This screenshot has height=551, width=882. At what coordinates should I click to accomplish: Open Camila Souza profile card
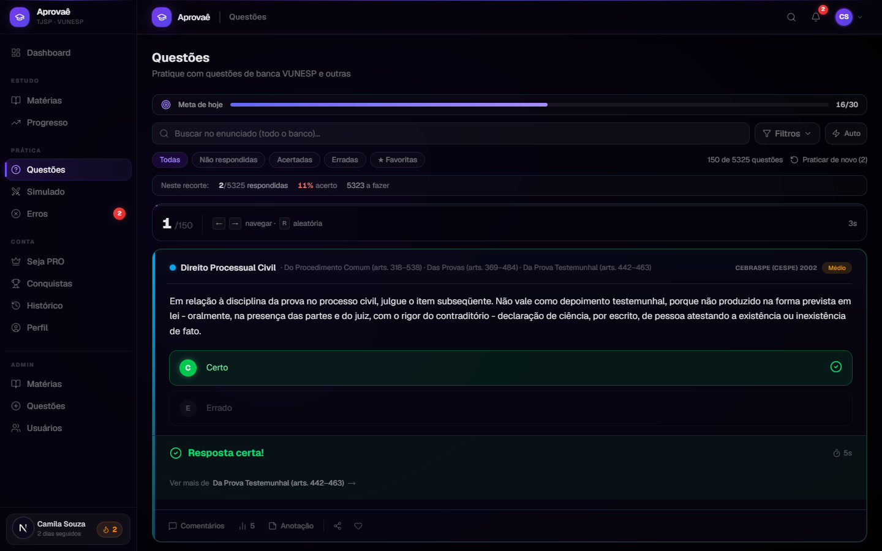(x=68, y=529)
